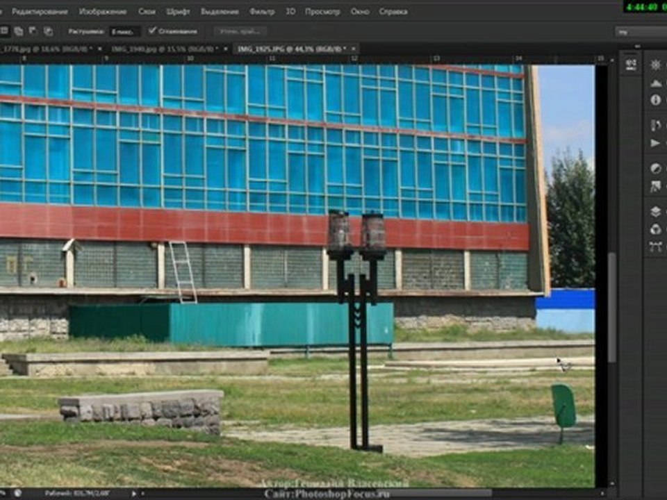Open the Info panel icon
The width and height of the screenshot is (667, 500).
(655, 100)
